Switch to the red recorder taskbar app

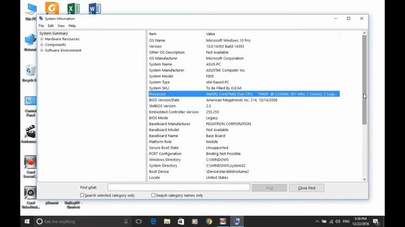[223, 221]
